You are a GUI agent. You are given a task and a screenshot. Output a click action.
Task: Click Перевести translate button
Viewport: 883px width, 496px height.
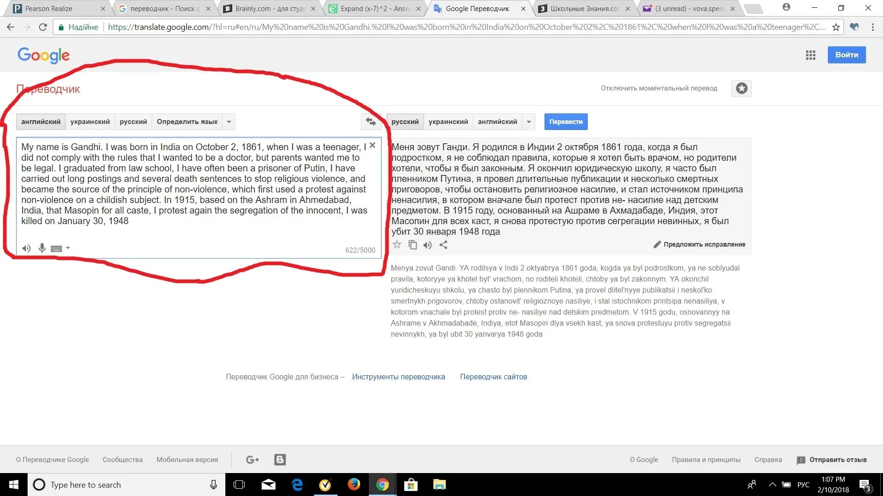(x=563, y=122)
